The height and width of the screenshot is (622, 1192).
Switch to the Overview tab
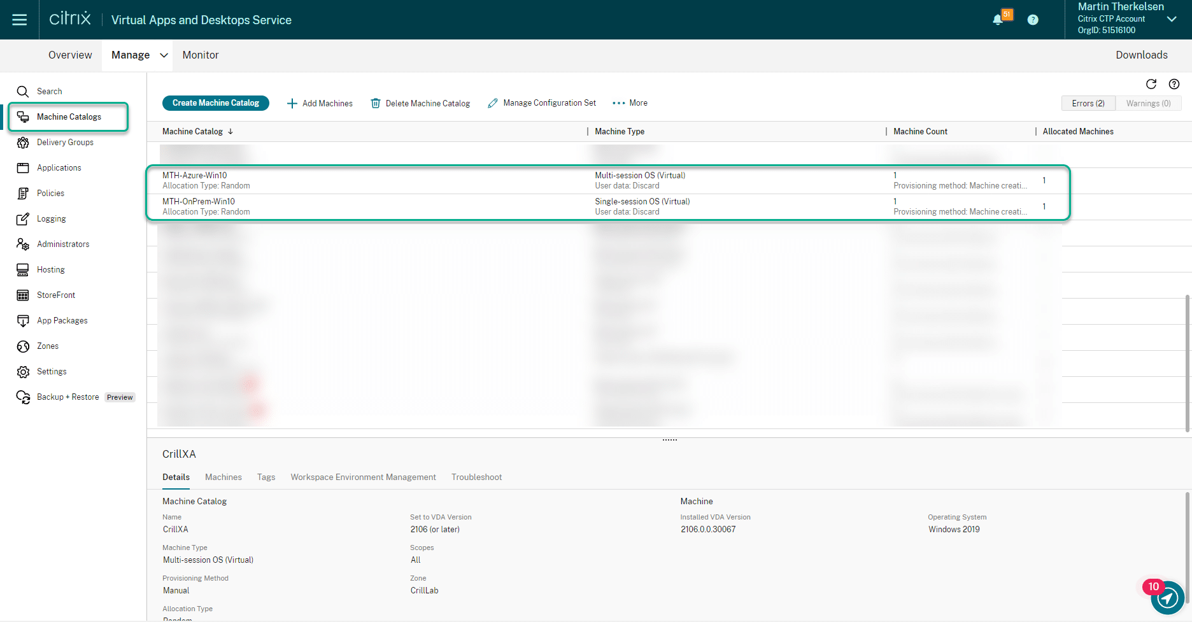(x=70, y=55)
